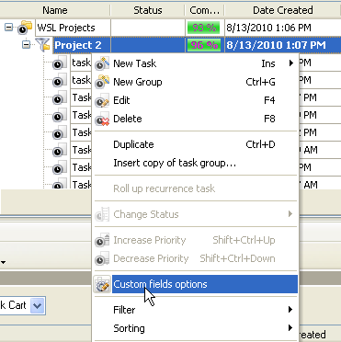The image size is (341, 342).
Task: Collapse the Project 2 tree node
Action: (x=27, y=45)
